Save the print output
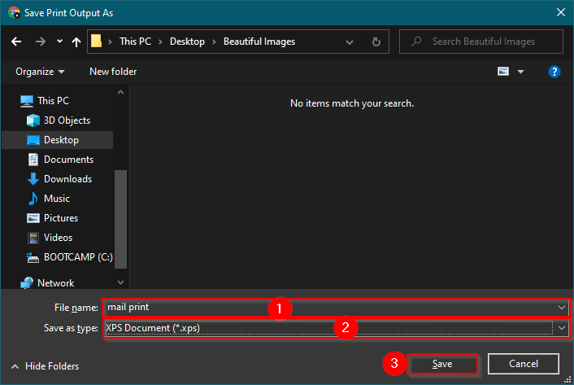574x385 pixels. tap(442, 364)
